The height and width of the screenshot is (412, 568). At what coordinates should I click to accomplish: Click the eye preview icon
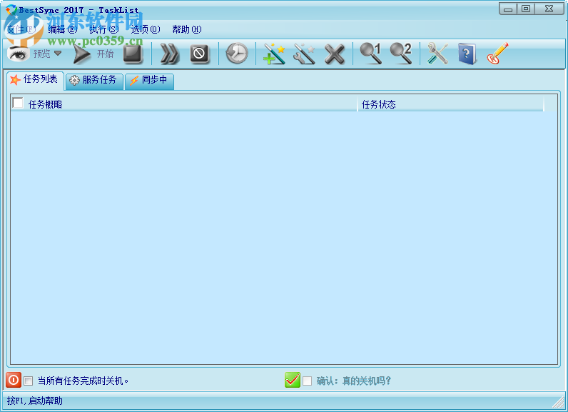(x=18, y=54)
